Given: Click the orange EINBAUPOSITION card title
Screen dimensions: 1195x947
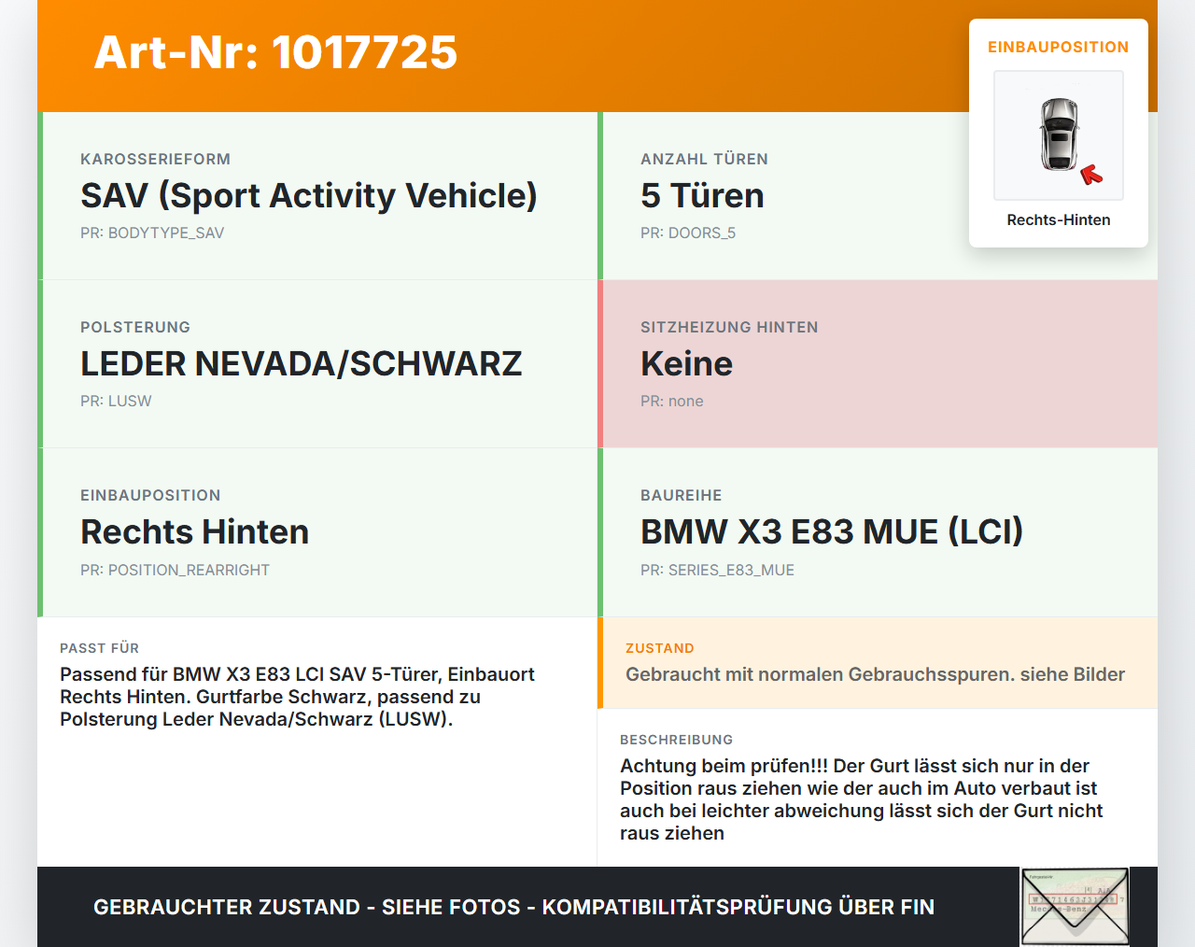Looking at the screenshot, I should (x=1059, y=47).
